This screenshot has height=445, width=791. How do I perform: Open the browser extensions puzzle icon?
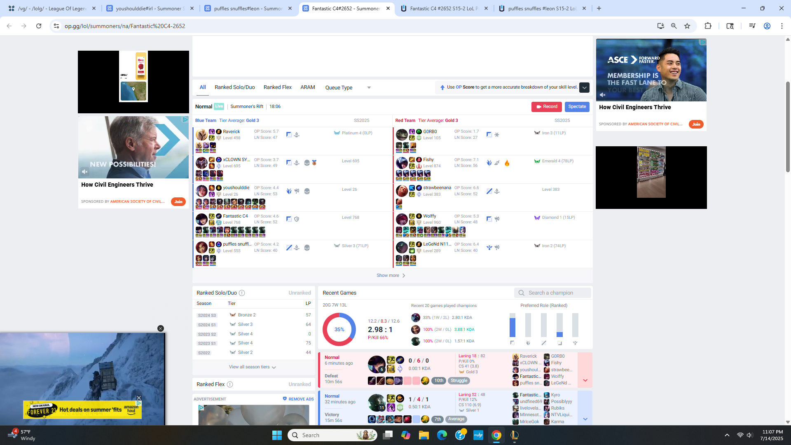click(x=708, y=26)
